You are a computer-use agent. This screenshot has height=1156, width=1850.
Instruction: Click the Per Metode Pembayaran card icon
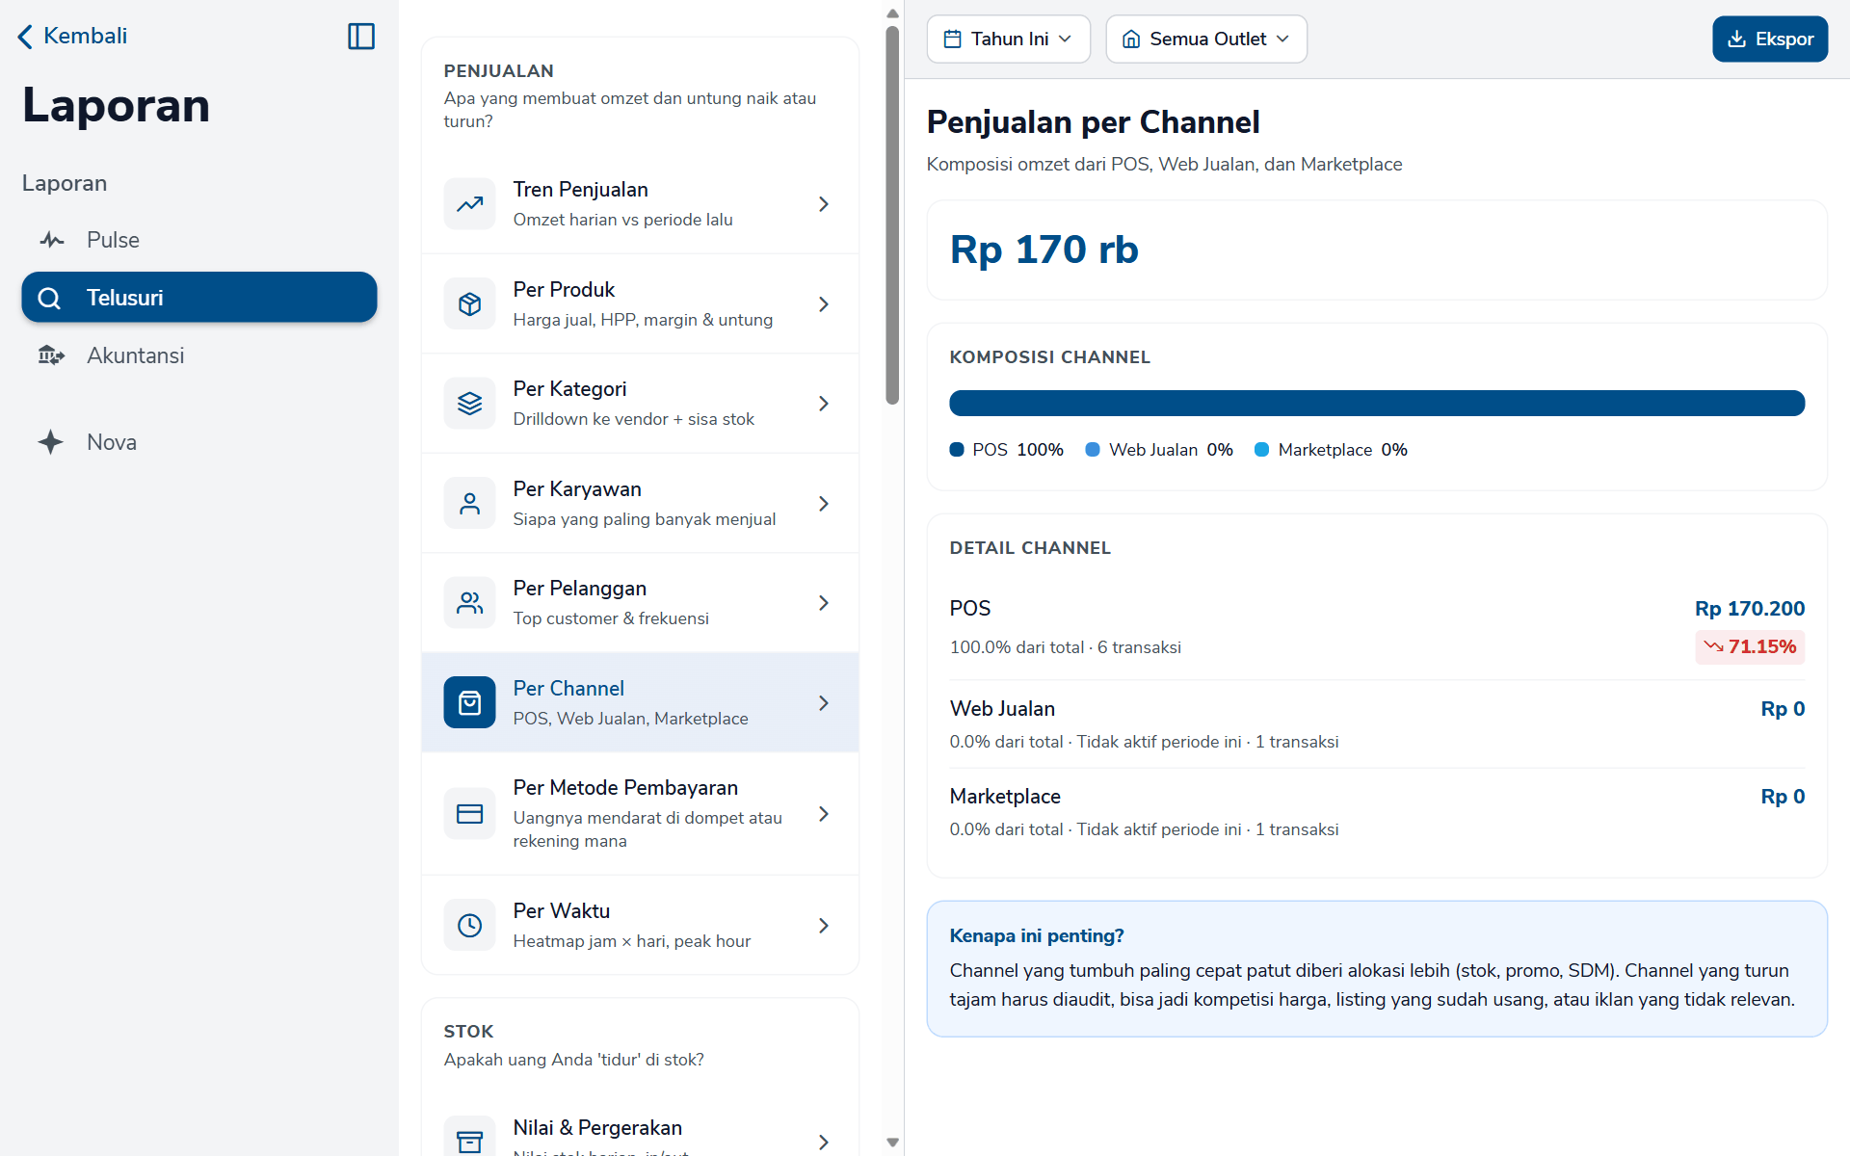coord(469,814)
